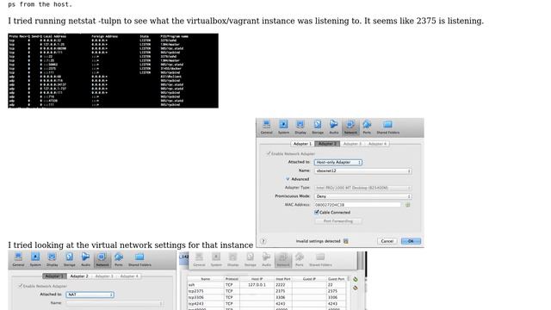Switch to Adapter 3 tab in host-only dialog
Image resolution: width=551 pixels, height=310 pixels.
(352, 144)
